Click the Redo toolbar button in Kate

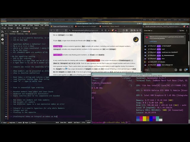point(42,28)
